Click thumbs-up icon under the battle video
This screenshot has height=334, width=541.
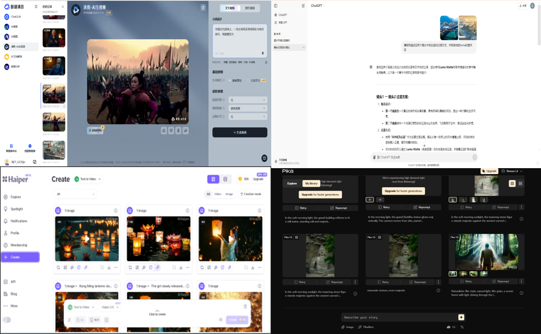164,131
